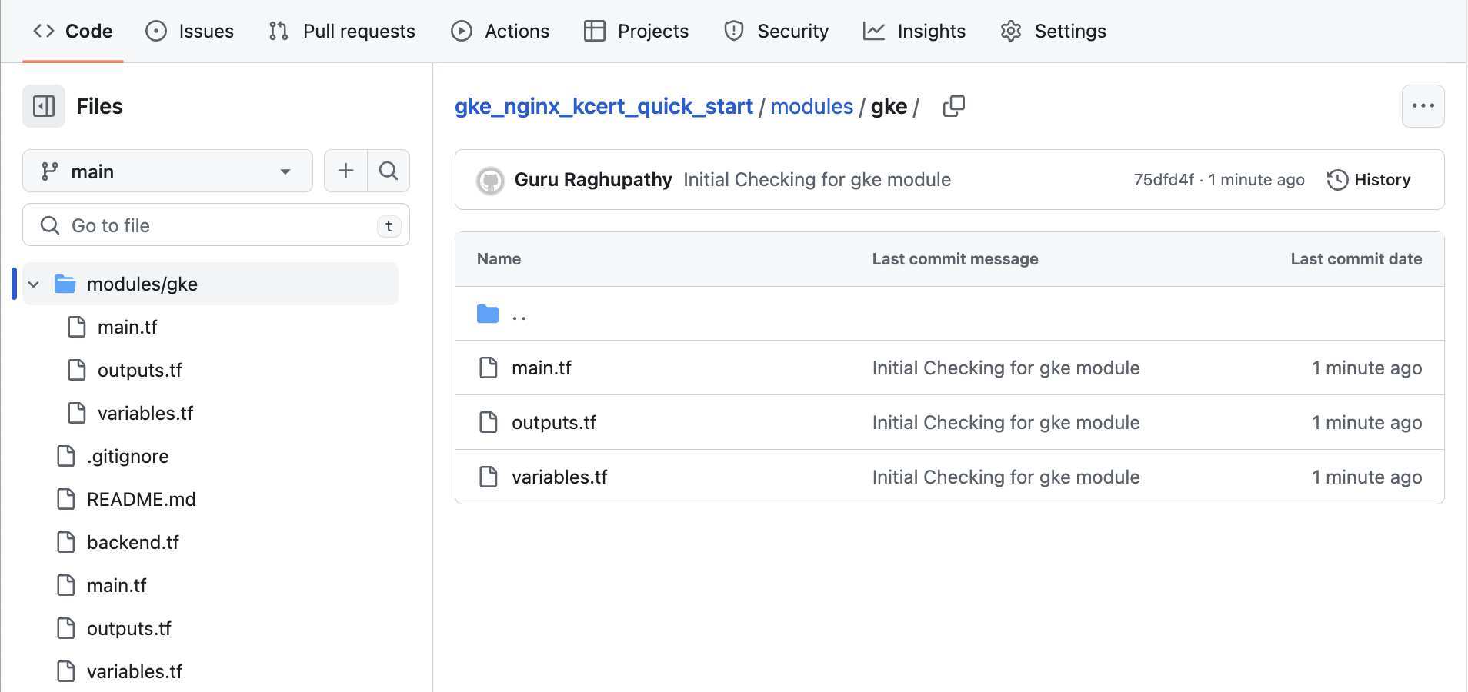
Task: Collapse the modules/gke folder chevron
Action: (x=34, y=284)
